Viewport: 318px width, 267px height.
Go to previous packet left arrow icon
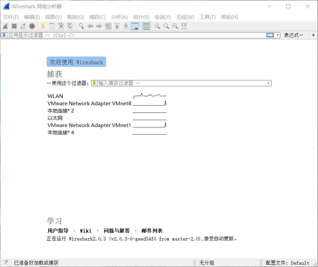tap(90, 26)
